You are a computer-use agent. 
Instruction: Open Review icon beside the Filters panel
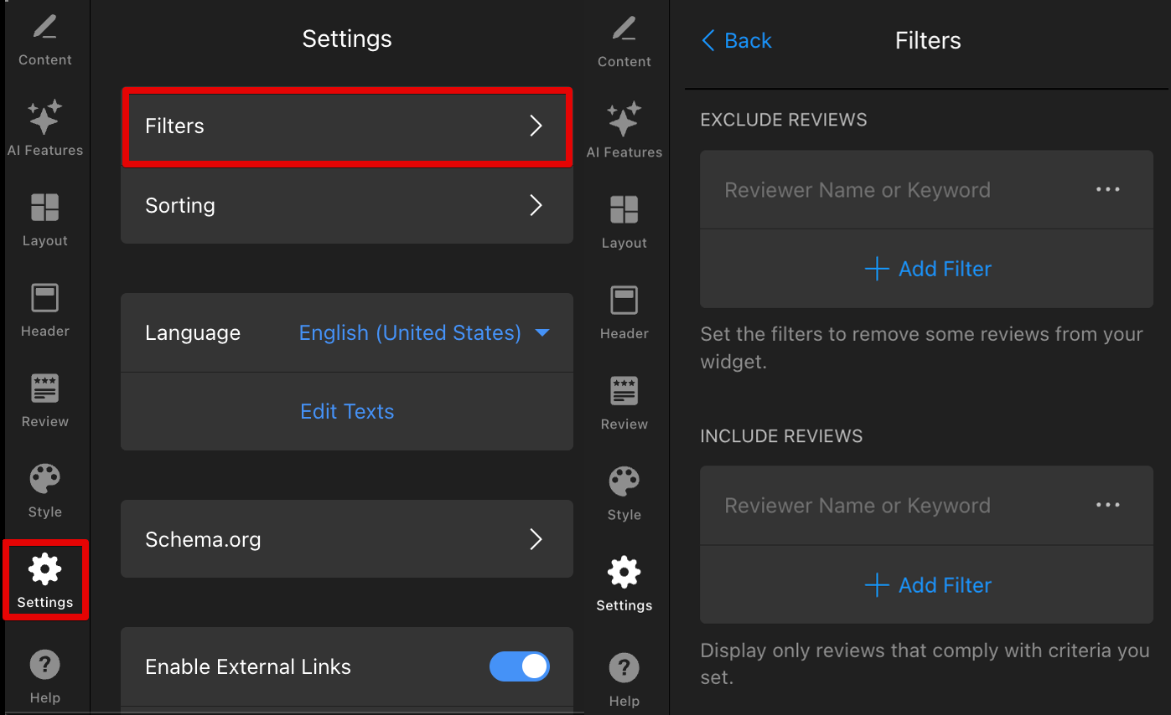[x=624, y=402]
